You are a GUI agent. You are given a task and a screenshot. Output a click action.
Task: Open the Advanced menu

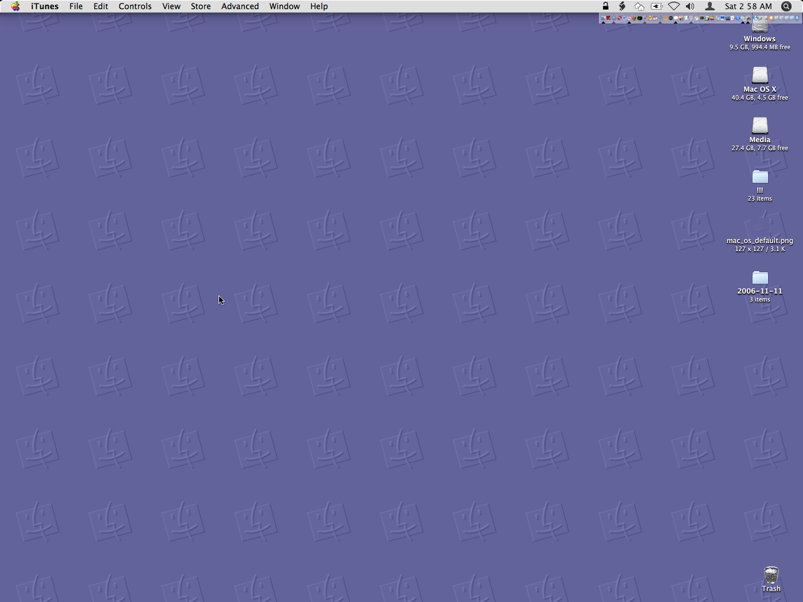[240, 6]
